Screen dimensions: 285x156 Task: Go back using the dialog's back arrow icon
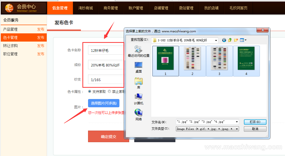[224, 40]
